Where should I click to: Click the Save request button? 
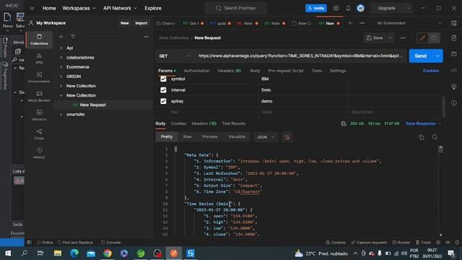(375, 38)
